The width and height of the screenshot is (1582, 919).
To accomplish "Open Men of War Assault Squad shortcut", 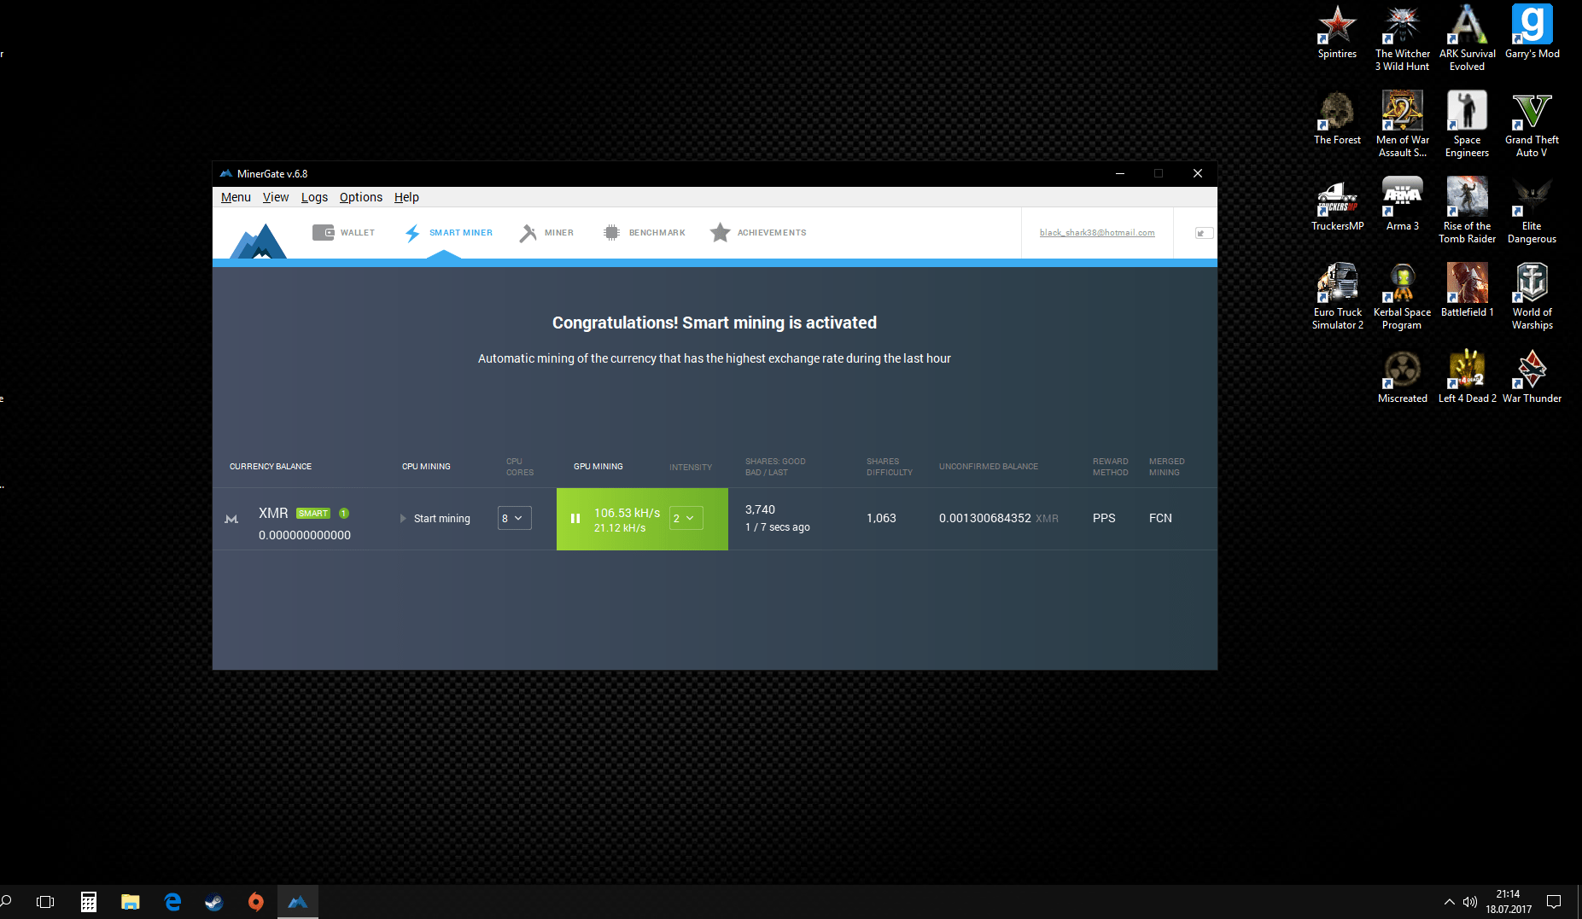I will click(1402, 125).
